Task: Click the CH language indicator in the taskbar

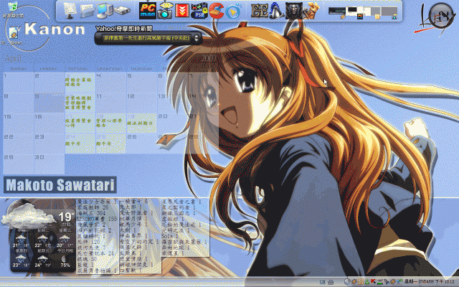Action: pos(322,282)
